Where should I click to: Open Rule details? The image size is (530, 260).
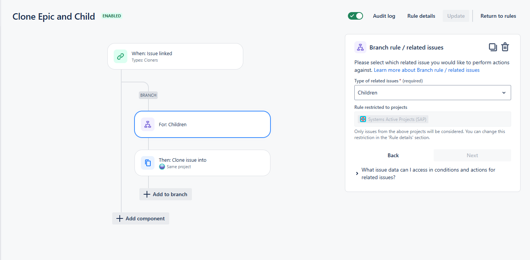pos(421,16)
